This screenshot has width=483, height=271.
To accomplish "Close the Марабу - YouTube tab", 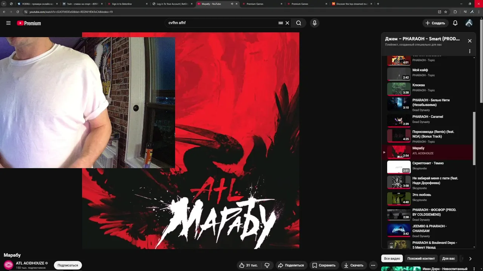I will coord(237,4).
